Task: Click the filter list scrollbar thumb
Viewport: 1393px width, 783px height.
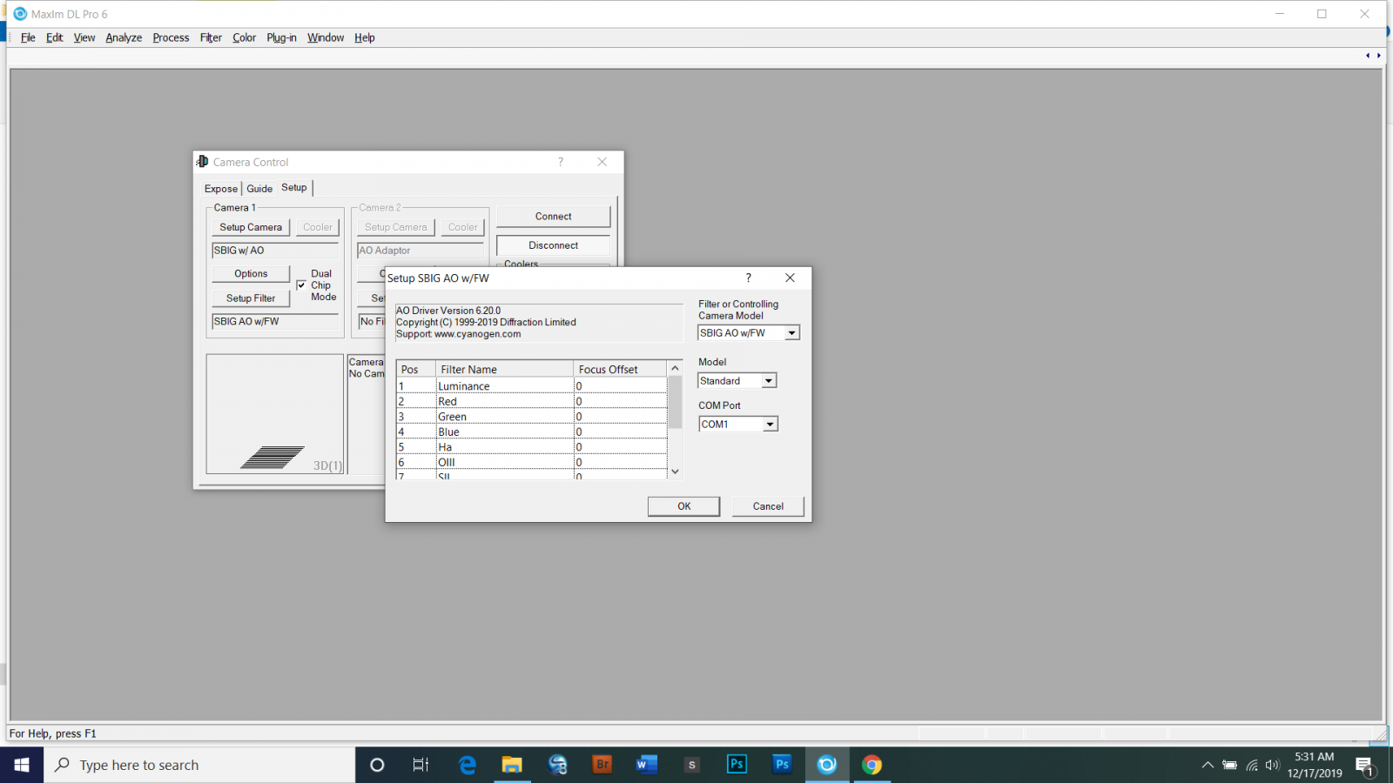Action: pyautogui.click(x=675, y=402)
